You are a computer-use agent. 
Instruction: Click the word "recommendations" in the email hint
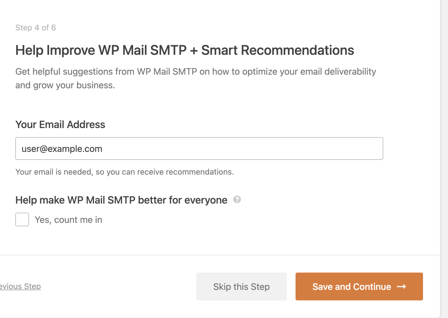click(x=200, y=172)
